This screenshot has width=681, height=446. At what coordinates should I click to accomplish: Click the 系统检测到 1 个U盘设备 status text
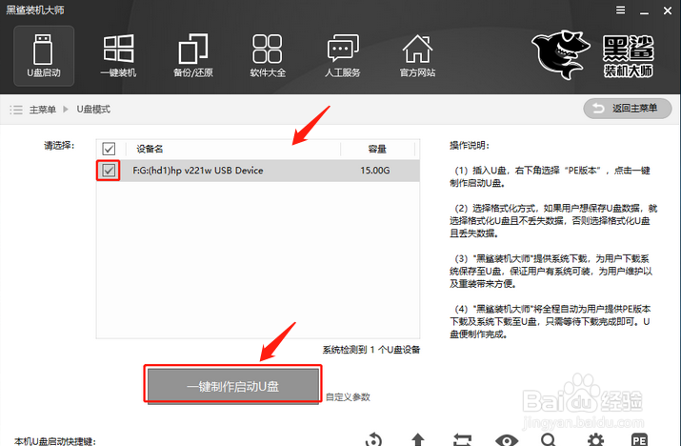point(371,350)
